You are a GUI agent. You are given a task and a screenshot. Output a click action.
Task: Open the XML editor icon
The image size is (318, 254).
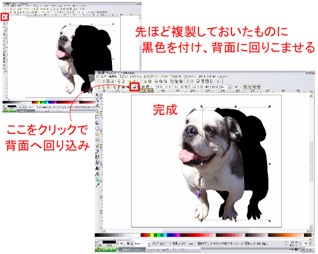click(207, 81)
